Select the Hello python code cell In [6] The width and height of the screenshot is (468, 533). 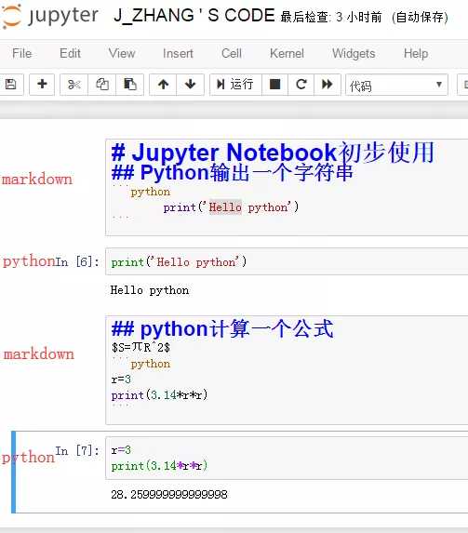click(287, 261)
